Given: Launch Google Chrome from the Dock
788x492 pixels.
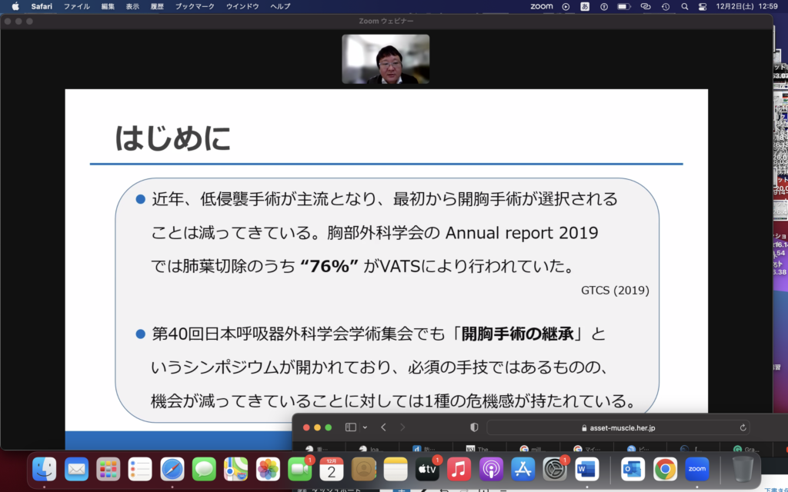Looking at the screenshot, I should 665,468.
